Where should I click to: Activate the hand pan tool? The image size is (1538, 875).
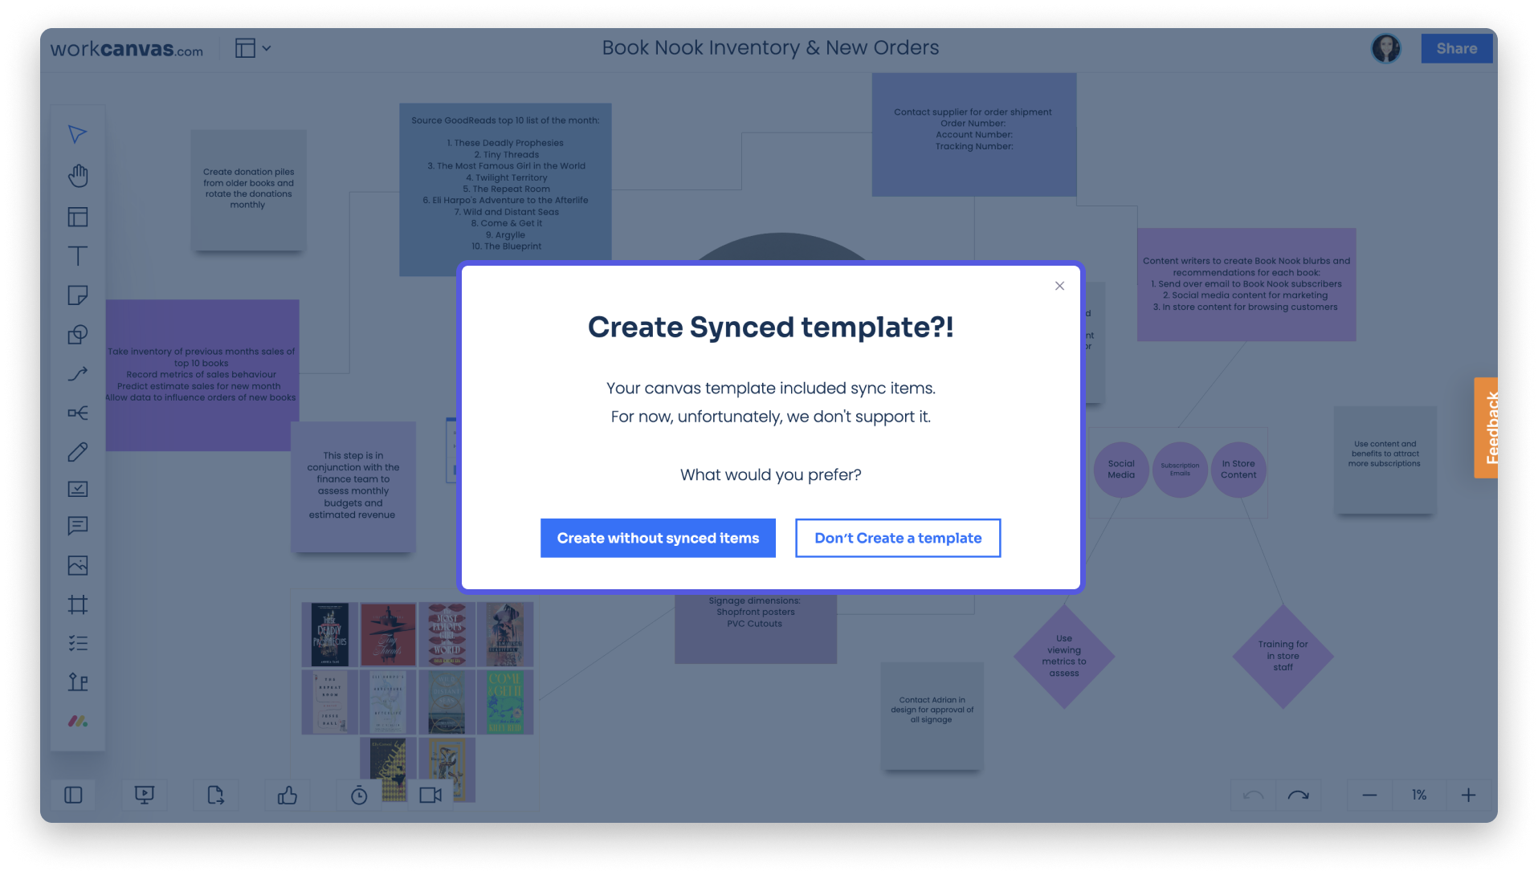coord(77,176)
